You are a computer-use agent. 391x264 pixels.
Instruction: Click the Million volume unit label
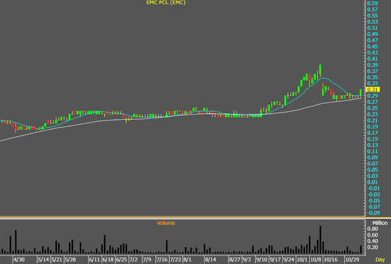coord(380,223)
